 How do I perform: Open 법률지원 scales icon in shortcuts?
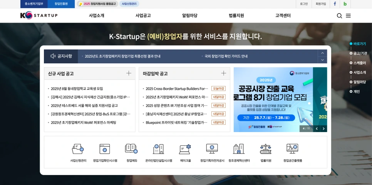tap(266, 149)
